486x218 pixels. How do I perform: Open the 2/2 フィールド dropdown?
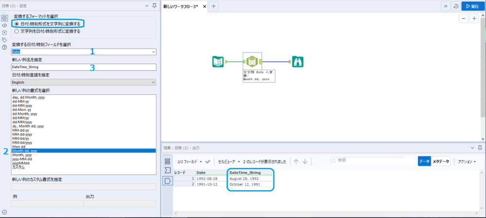[x=189, y=162]
